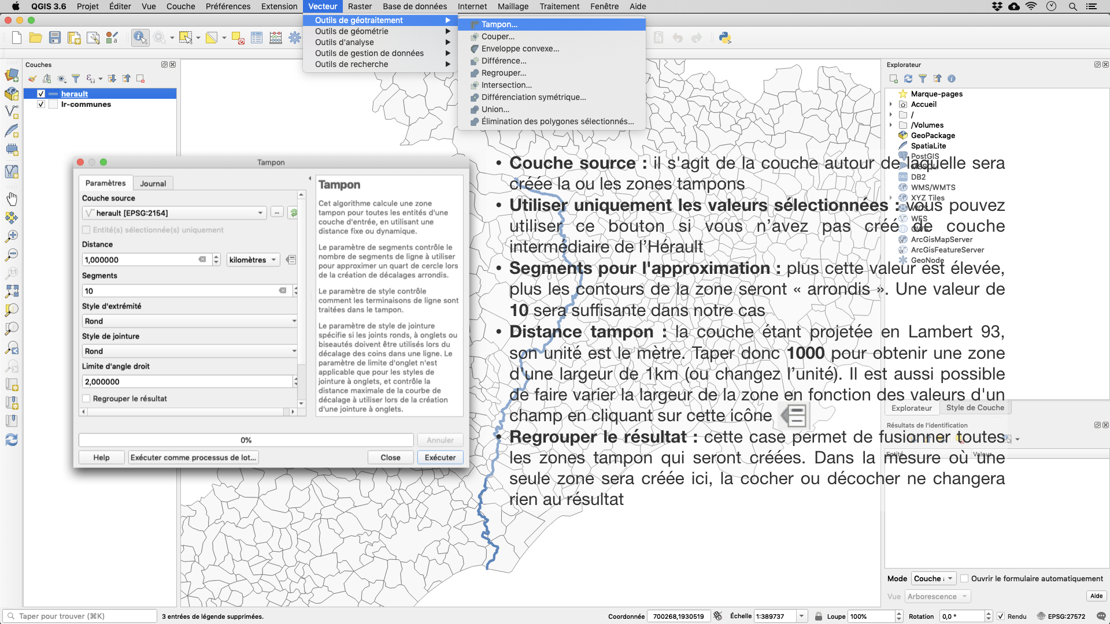
Task: Open the kilomètres unit dropdown
Action: (253, 260)
